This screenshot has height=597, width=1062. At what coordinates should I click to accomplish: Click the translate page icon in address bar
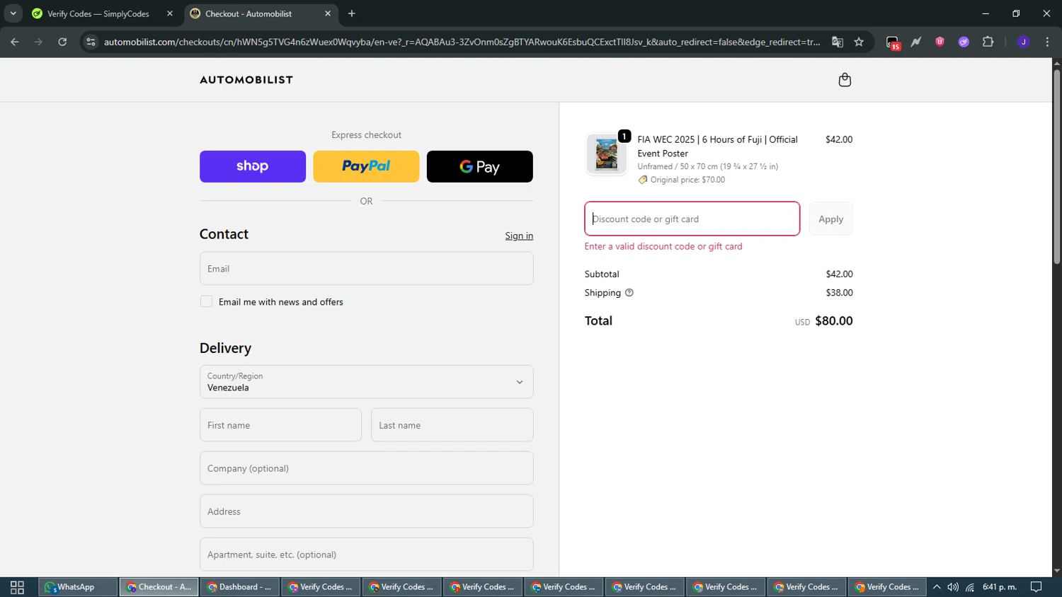point(838,42)
